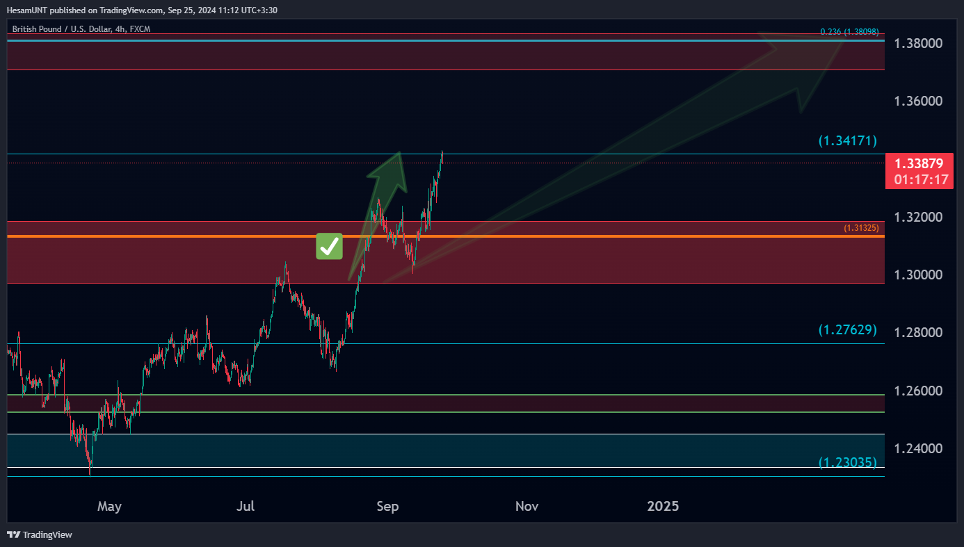The image size is (964, 547).
Task: Click the red current price label 1.33879
Action: (918, 164)
